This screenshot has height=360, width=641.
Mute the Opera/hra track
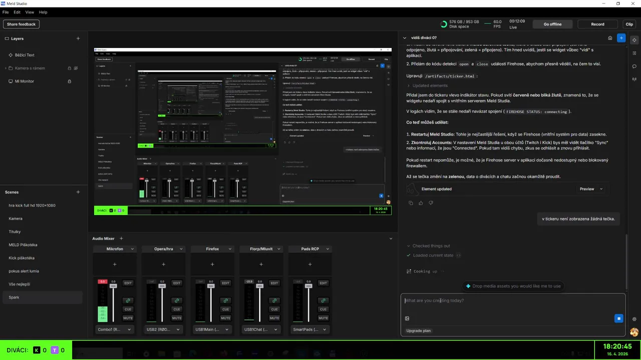(177, 318)
